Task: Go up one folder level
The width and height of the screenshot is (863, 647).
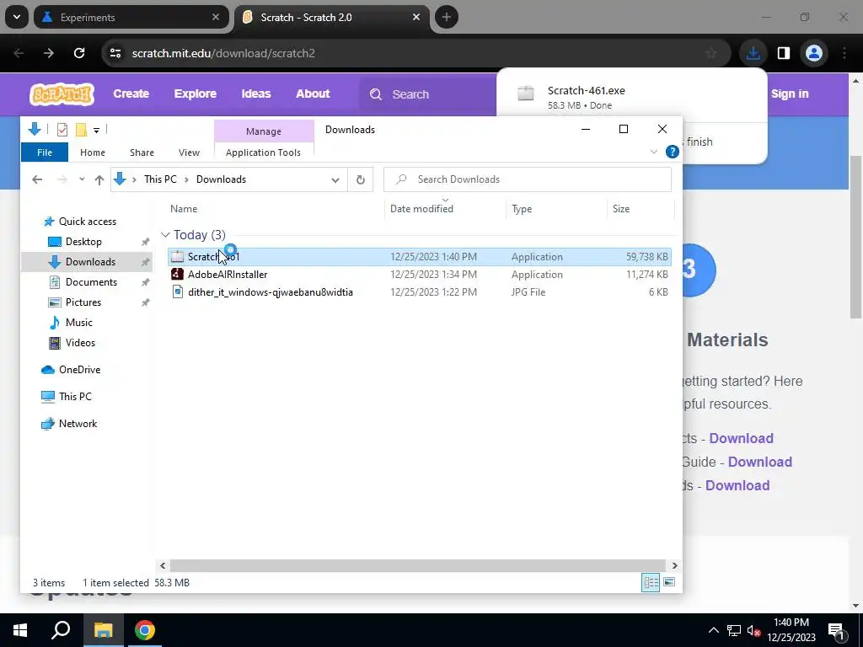Action: (x=99, y=179)
